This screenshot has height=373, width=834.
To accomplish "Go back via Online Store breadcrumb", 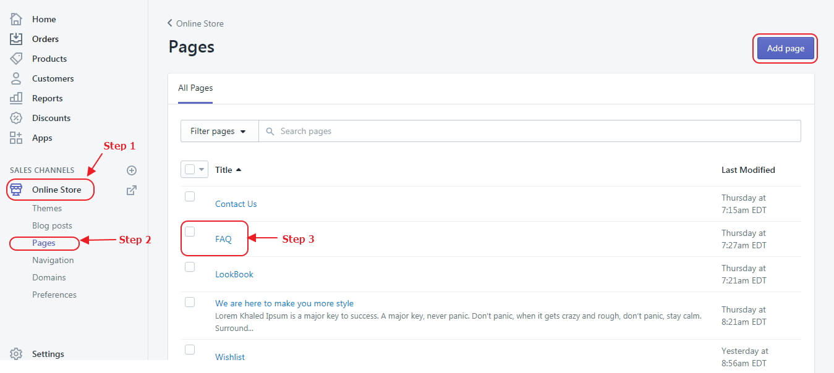I will 195,23.
